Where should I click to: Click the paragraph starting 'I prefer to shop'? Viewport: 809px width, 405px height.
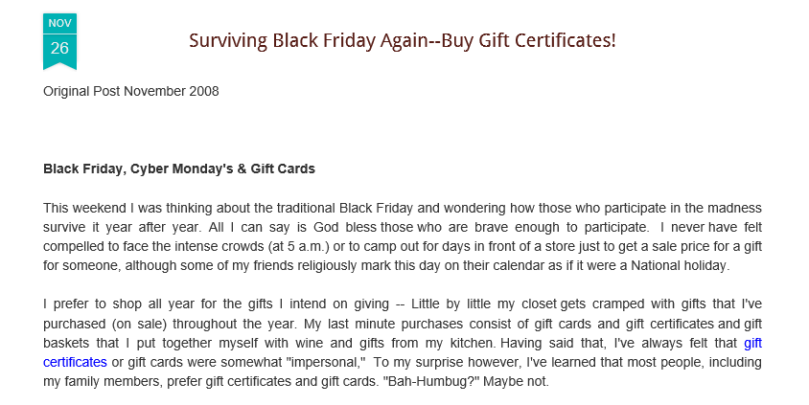pyautogui.click(x=403, y=343)
